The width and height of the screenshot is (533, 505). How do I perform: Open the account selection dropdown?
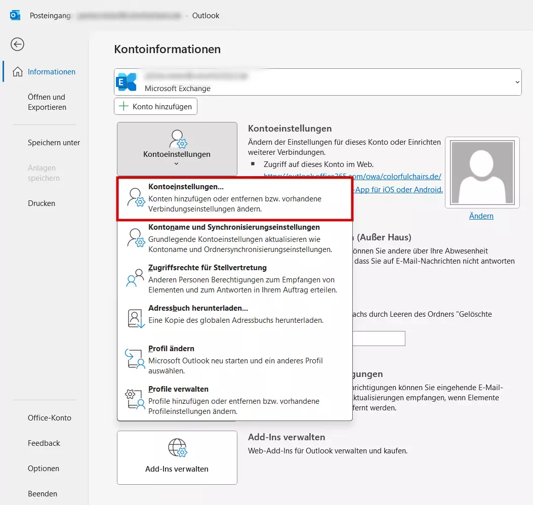pyautogui.click(x=517, y=81)
